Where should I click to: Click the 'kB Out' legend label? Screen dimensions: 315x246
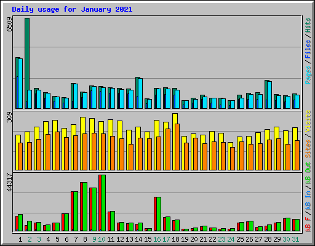[x=308, y=173]
